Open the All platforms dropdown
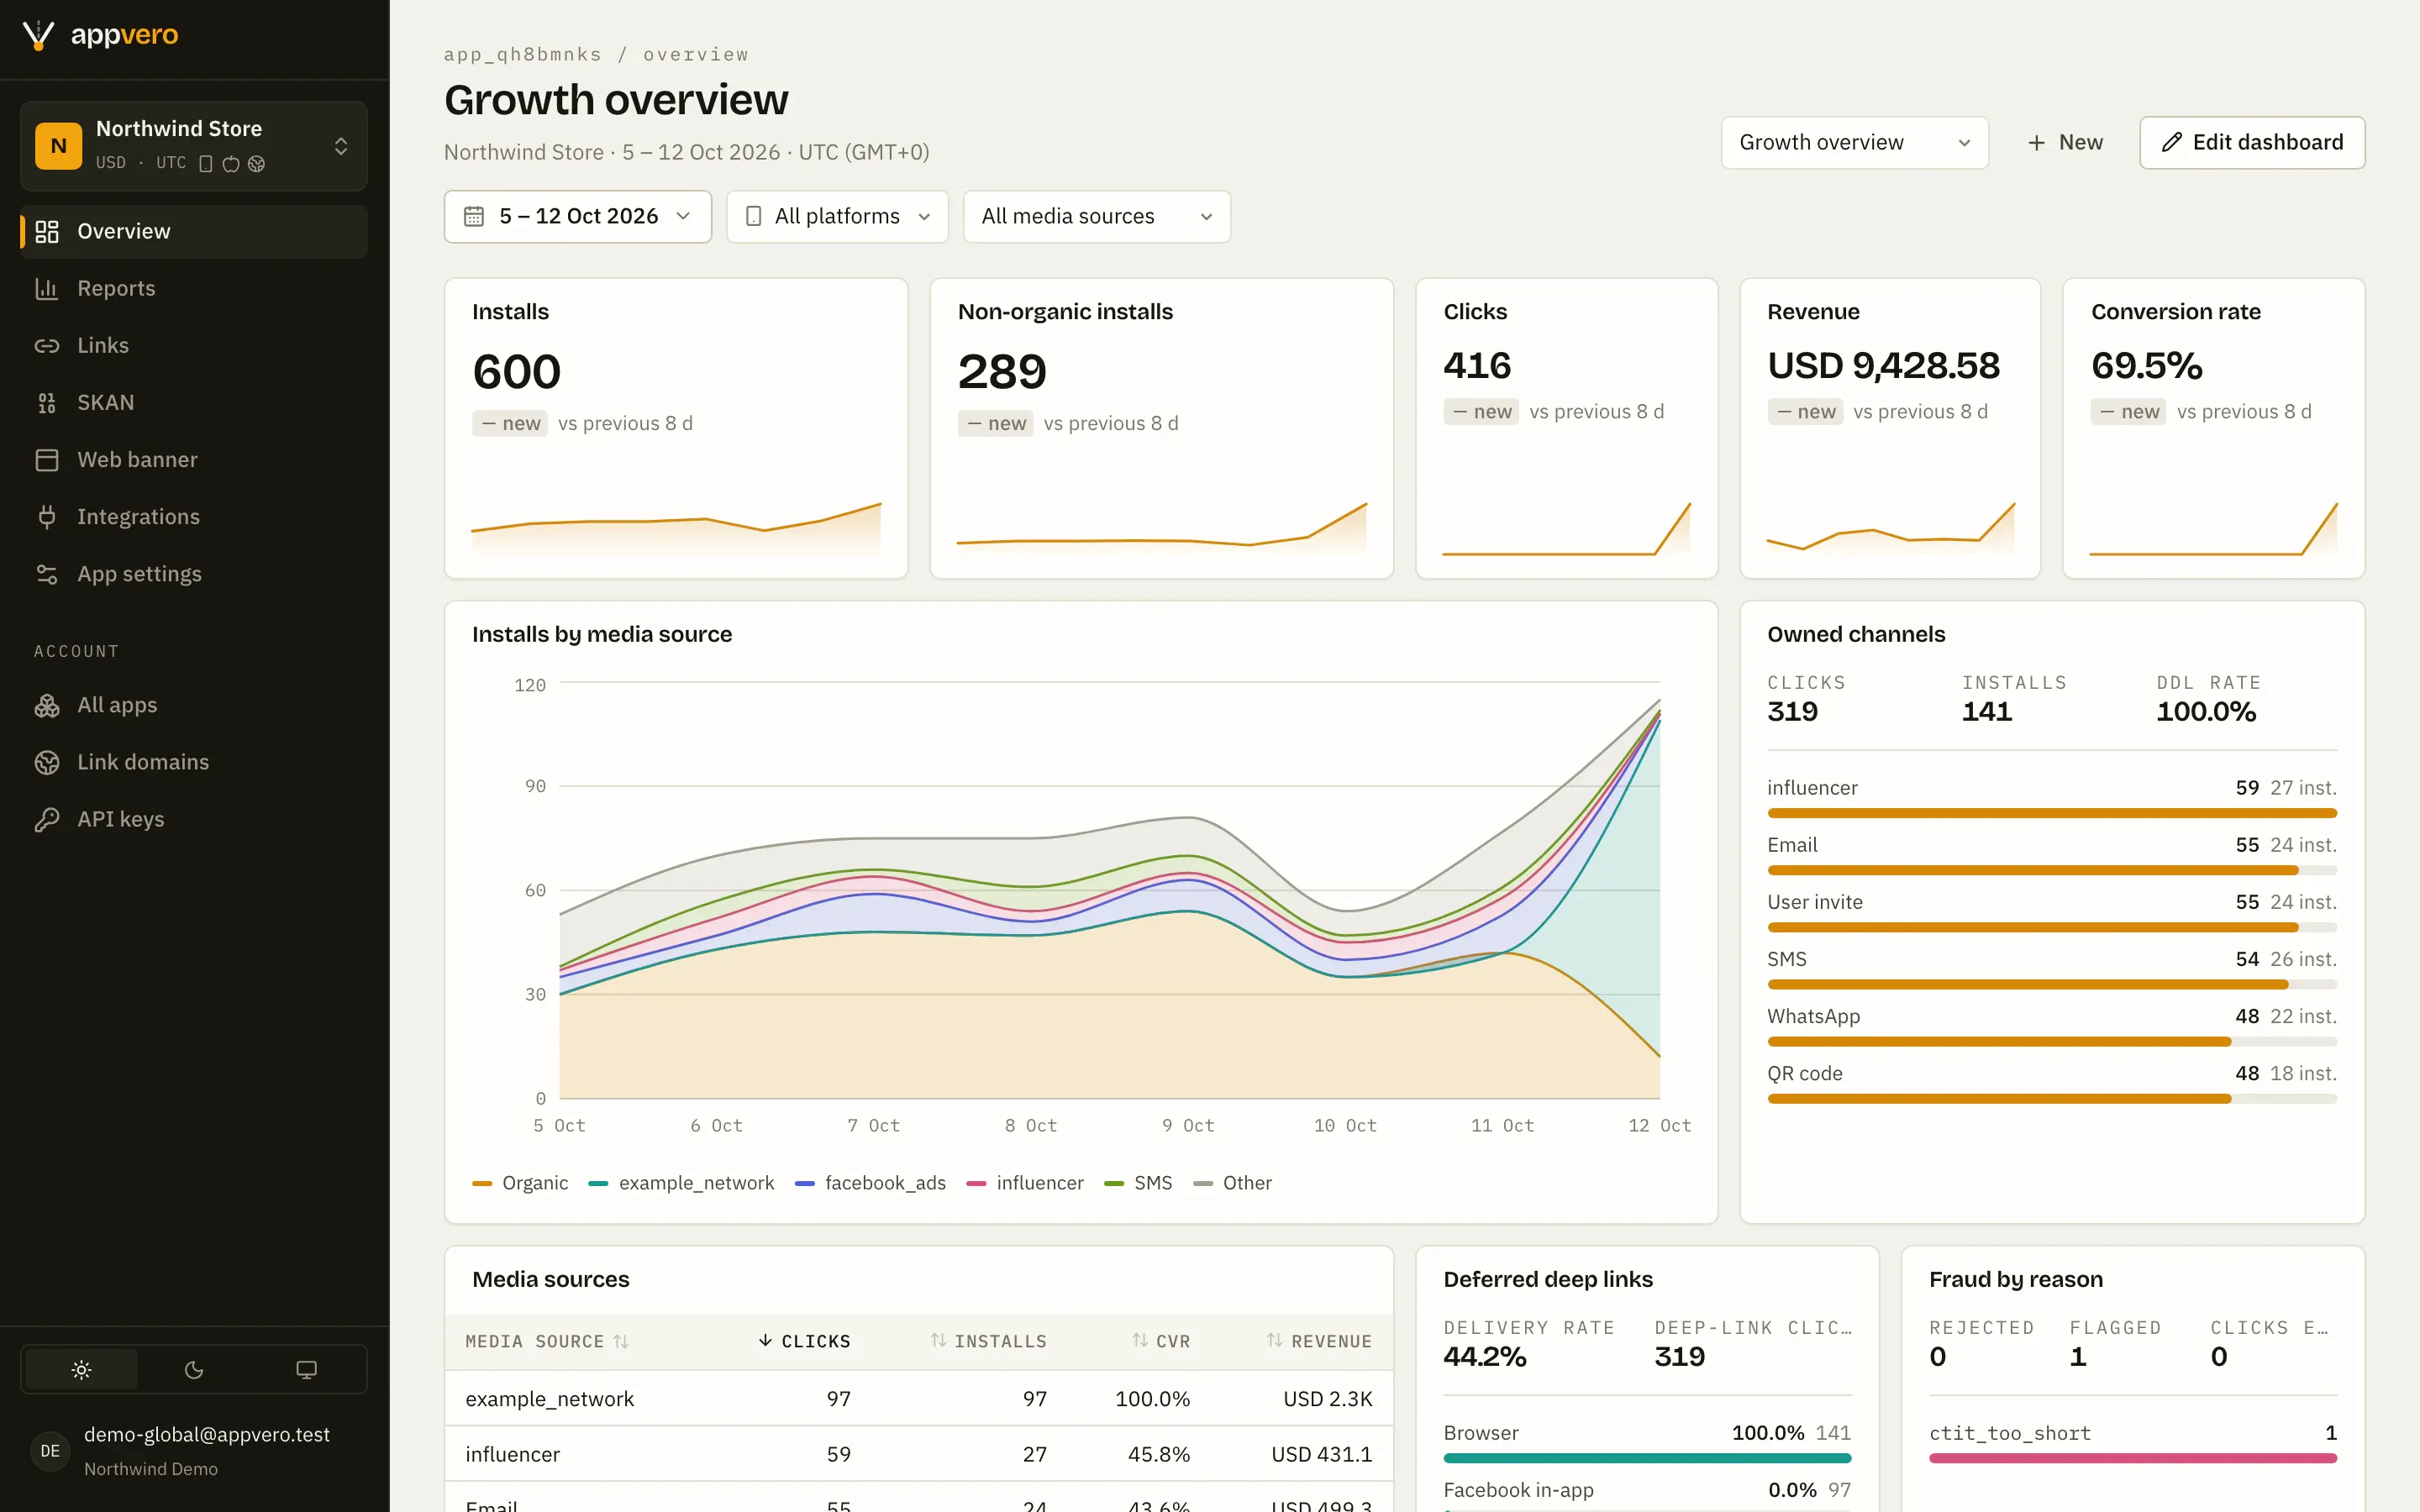Screen dimensions: 2420x1512 pyautogui.click(x=838, y=216)
